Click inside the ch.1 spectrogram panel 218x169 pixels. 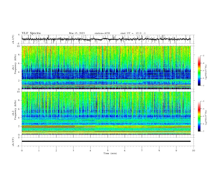(106, 67)
